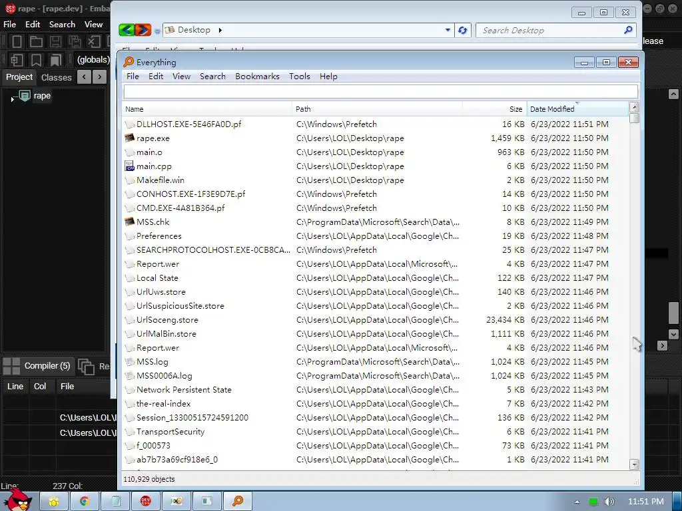Open the (globals) scope dropdown
This screenshot has height=511, width=682.
tap(93, 59)
